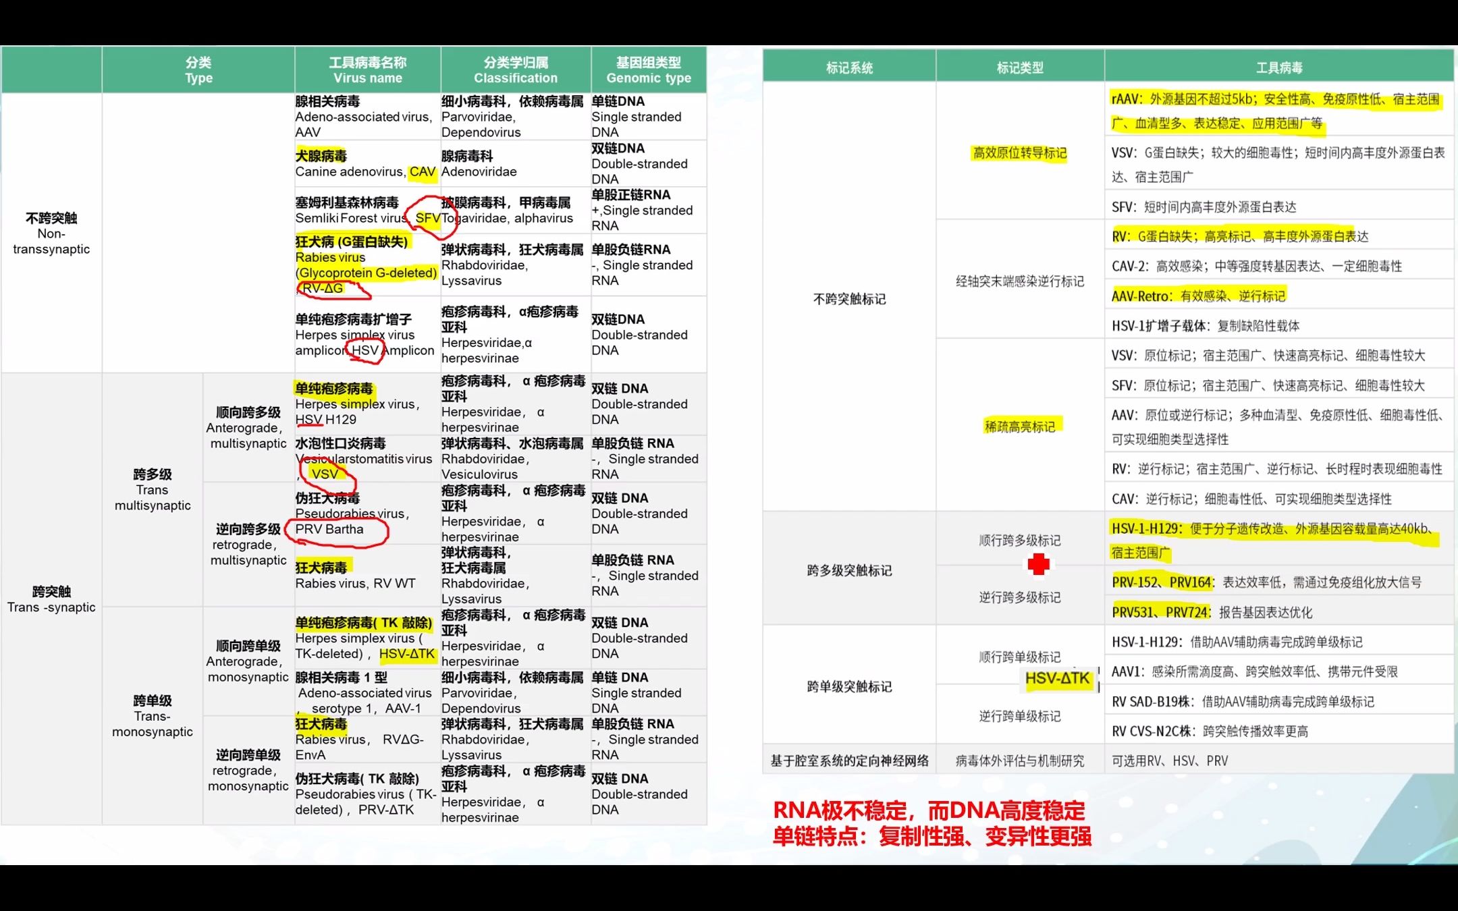This screenshot has height=911, width=1458.
Task: Click 'retrograde, monosynaptic' cell
Action: (x=248, y=771)
